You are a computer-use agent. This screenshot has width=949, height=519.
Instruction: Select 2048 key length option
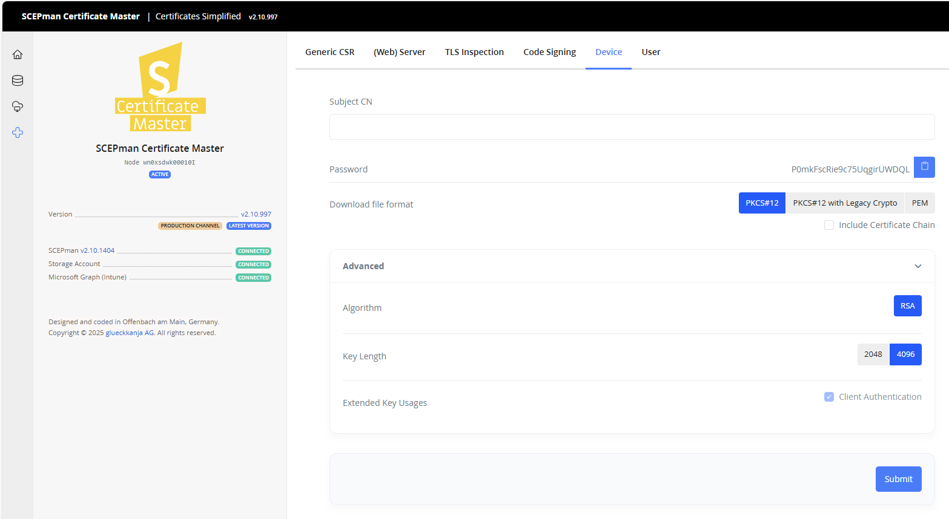[x=873, y=354]
